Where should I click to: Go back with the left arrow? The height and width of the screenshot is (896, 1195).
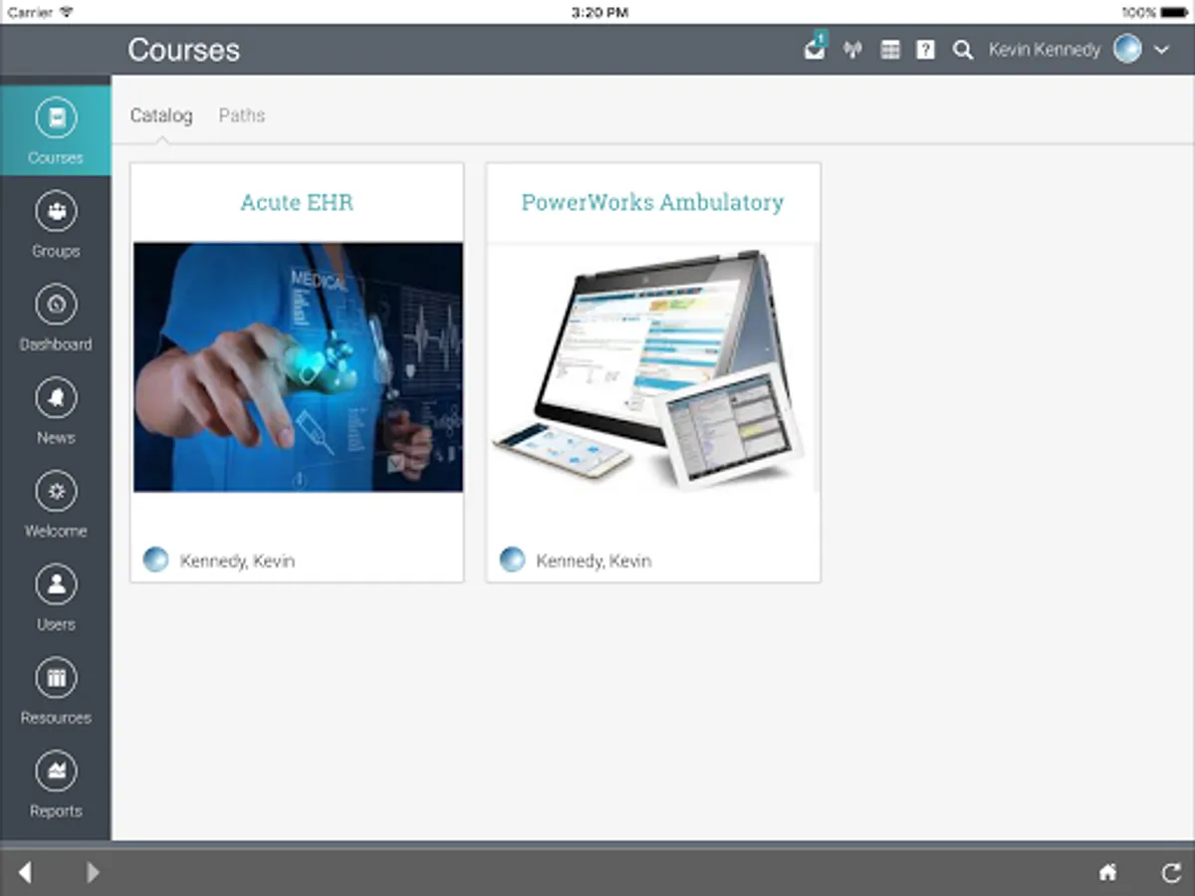click(25, 873)
